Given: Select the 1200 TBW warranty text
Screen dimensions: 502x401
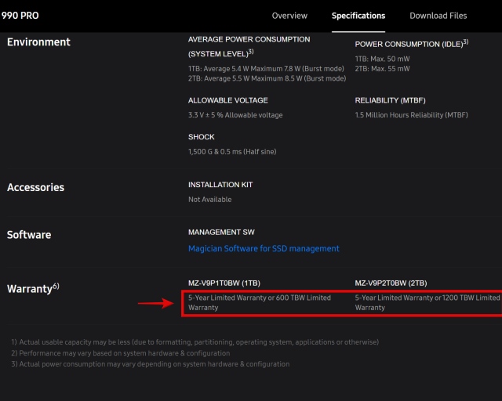Looking at the screenshot, I should [x=427, y=302].
